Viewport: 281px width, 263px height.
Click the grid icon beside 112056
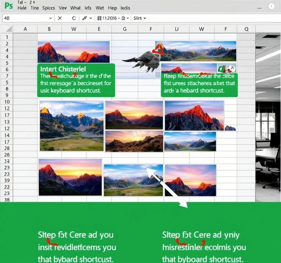click(x=99, y=18)
